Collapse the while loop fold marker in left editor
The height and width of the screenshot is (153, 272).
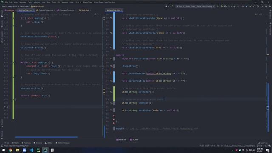coord(14,62)
